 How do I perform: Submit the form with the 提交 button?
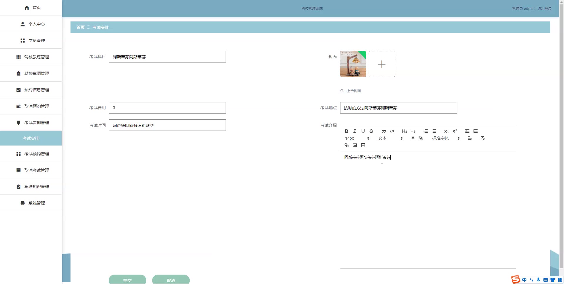coord(127,280)
